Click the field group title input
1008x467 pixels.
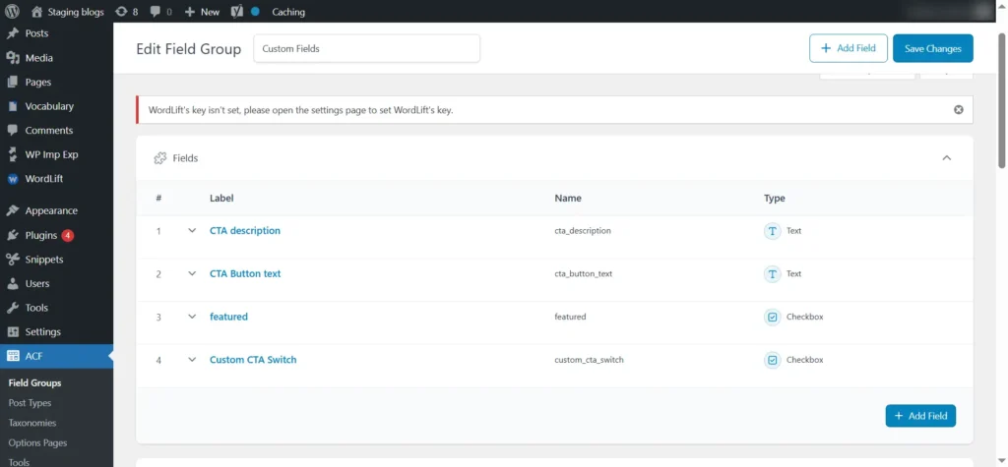(x=366, y=48)
